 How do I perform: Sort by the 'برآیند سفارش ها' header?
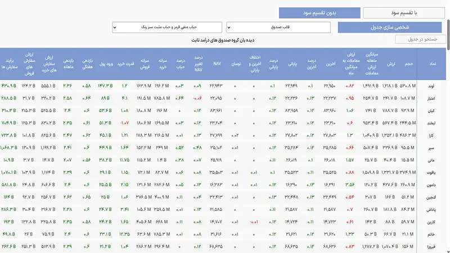10,64
